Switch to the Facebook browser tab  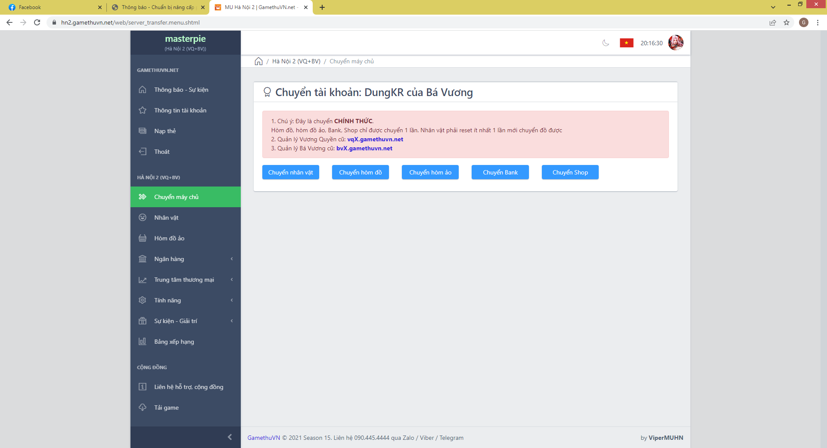click(52, 7)
